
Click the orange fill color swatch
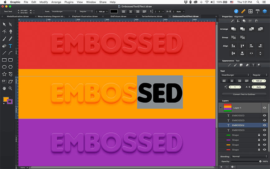(x=6, y=99)
